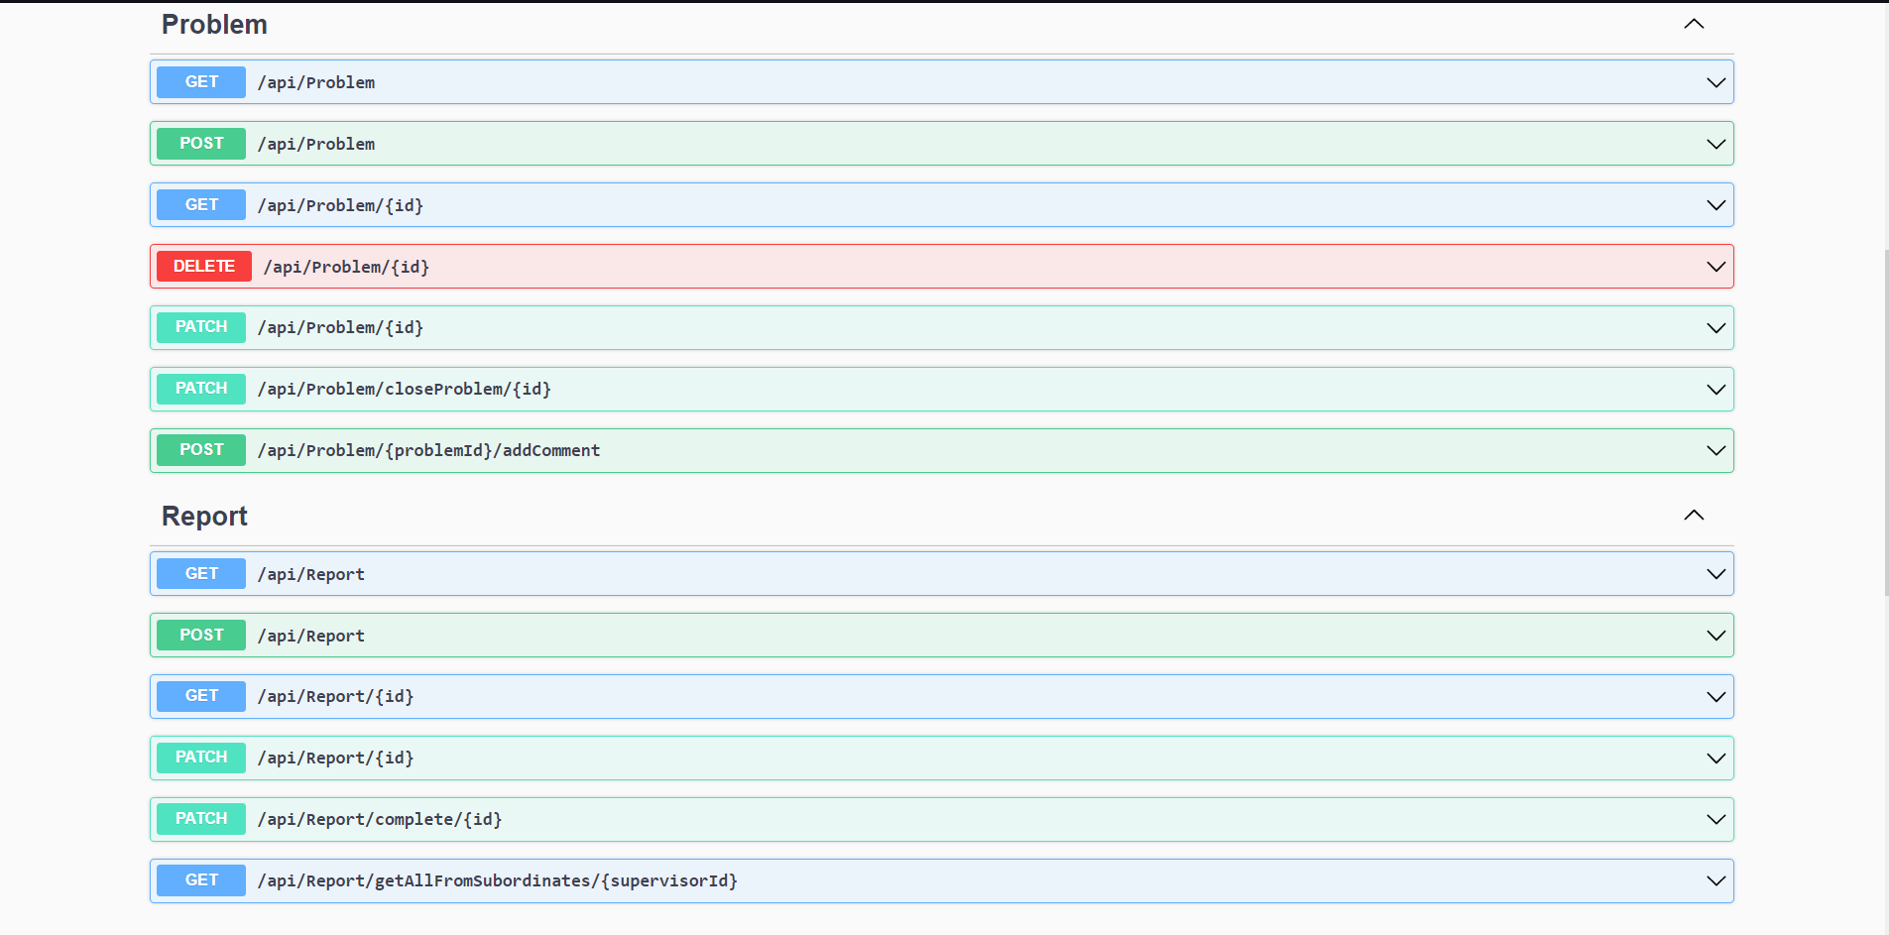The height and width of the screenshot is (935, 1889).
Task: Click PATCH badge for /api/Report/{id}
Action: [201, 758]
